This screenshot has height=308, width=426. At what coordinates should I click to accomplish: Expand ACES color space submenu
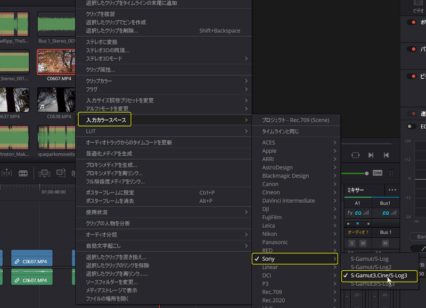coord(296,143)
